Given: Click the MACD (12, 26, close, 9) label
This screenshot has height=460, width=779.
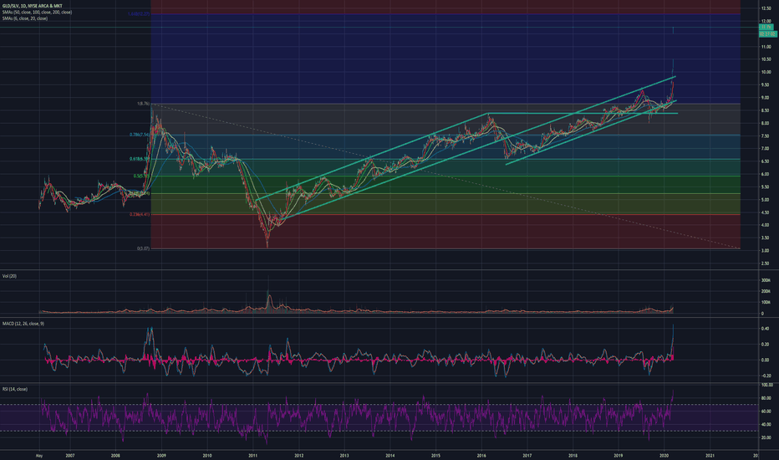Looking at the screenshot, I should (x=23, y=324).
